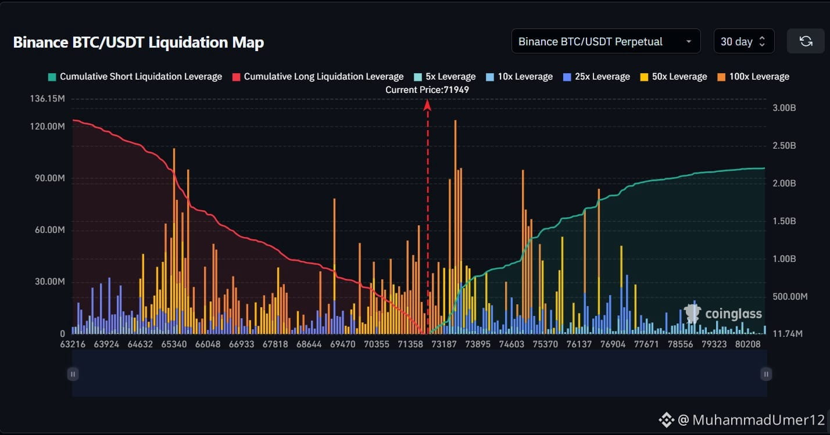Click the 76904 price axis label
This screenshot has height=435, width=830.
(613, 344)
